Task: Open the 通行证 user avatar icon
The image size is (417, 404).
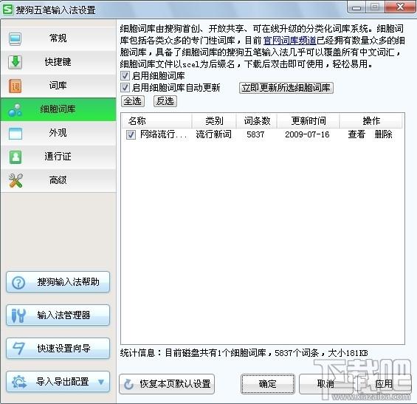Action: click(15, 157)
